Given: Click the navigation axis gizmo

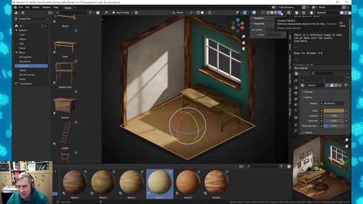Looking at the screenshot, I should [238, 25].
